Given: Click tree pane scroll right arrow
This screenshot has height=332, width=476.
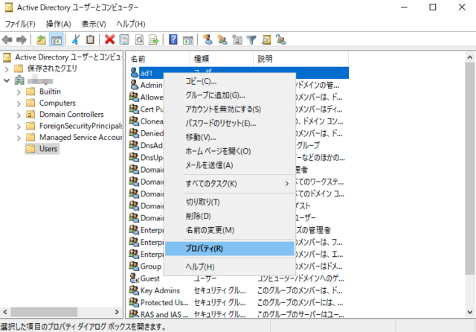Looking at the screenshot, I should [117, 312].
